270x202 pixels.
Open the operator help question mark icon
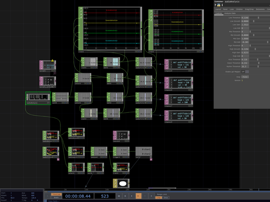[x=216, y=5]
